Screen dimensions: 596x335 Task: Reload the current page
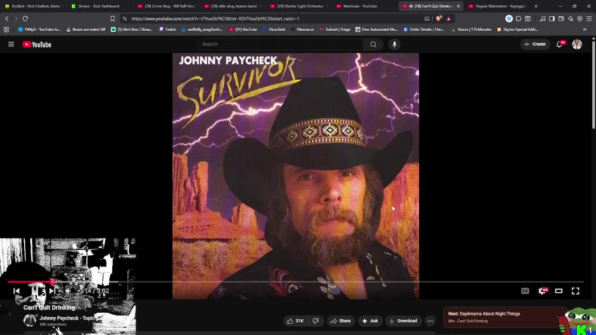tap(25, 19)
